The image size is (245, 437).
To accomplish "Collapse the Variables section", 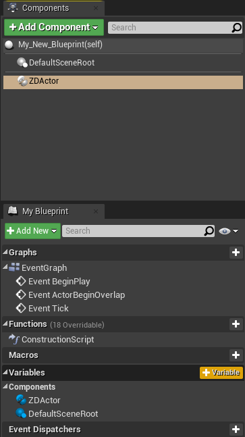I will pos(5,372).
